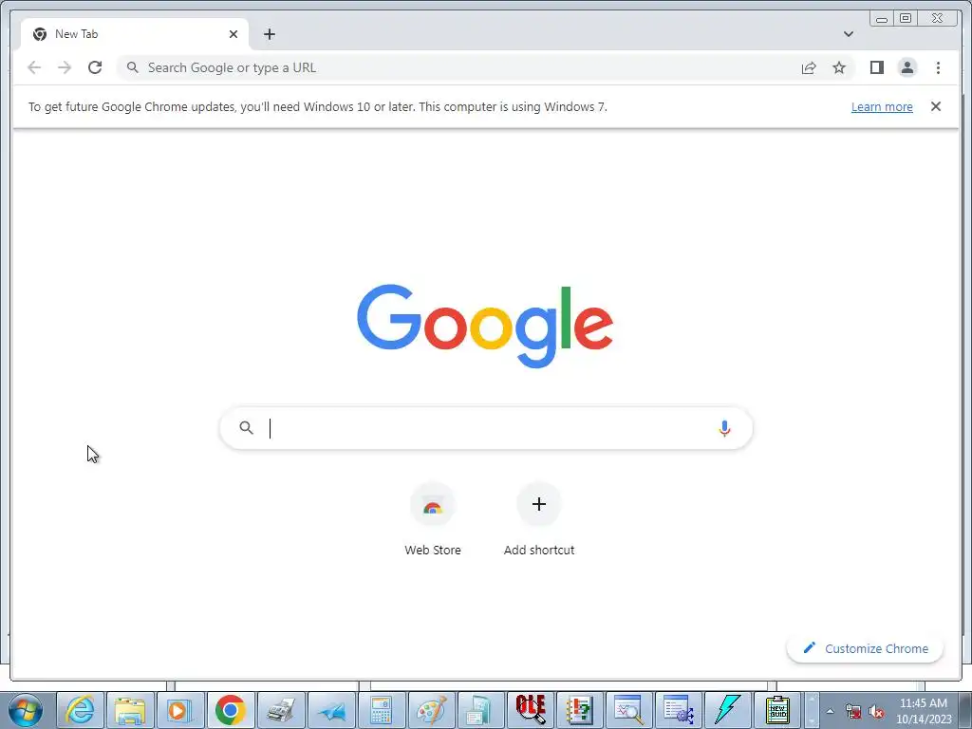Open the Paint palette taskbar icon

432,710
